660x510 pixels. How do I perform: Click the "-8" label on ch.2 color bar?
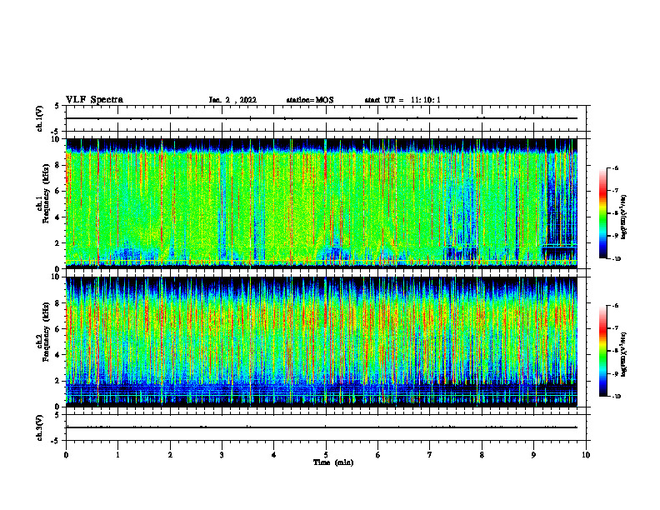(615, 351)
